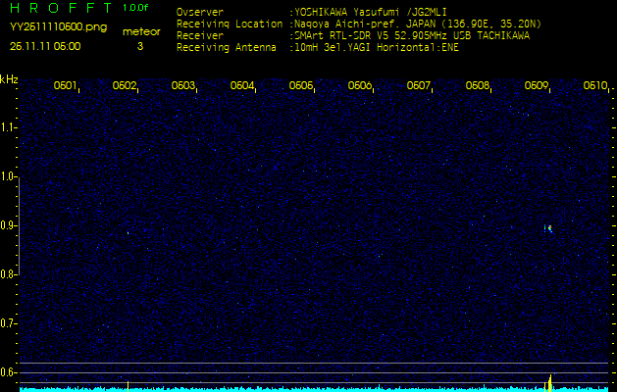Click the 1.0 frequency axis label

pyautogui.click(x=9, y=176)
